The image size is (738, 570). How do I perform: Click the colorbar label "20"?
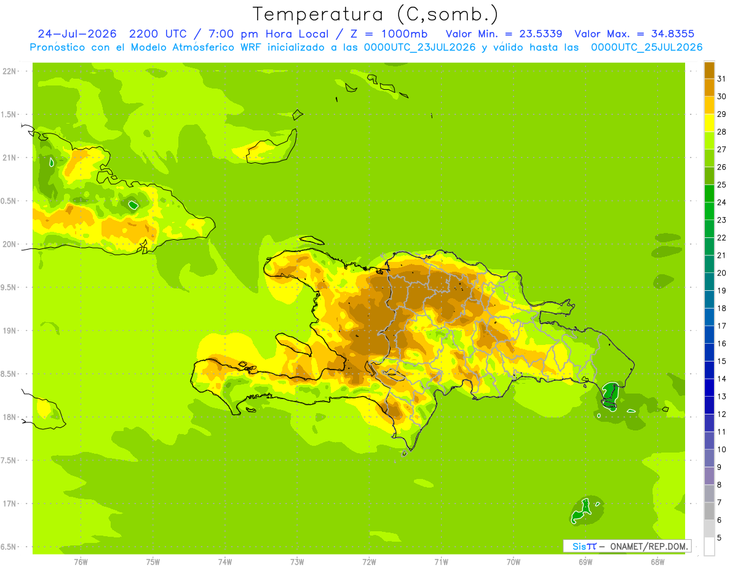click(x=721, y=272)
